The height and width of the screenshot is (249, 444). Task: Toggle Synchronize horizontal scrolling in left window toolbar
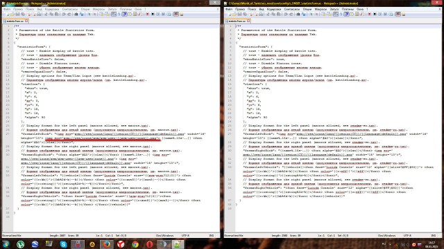pos(106,14)
